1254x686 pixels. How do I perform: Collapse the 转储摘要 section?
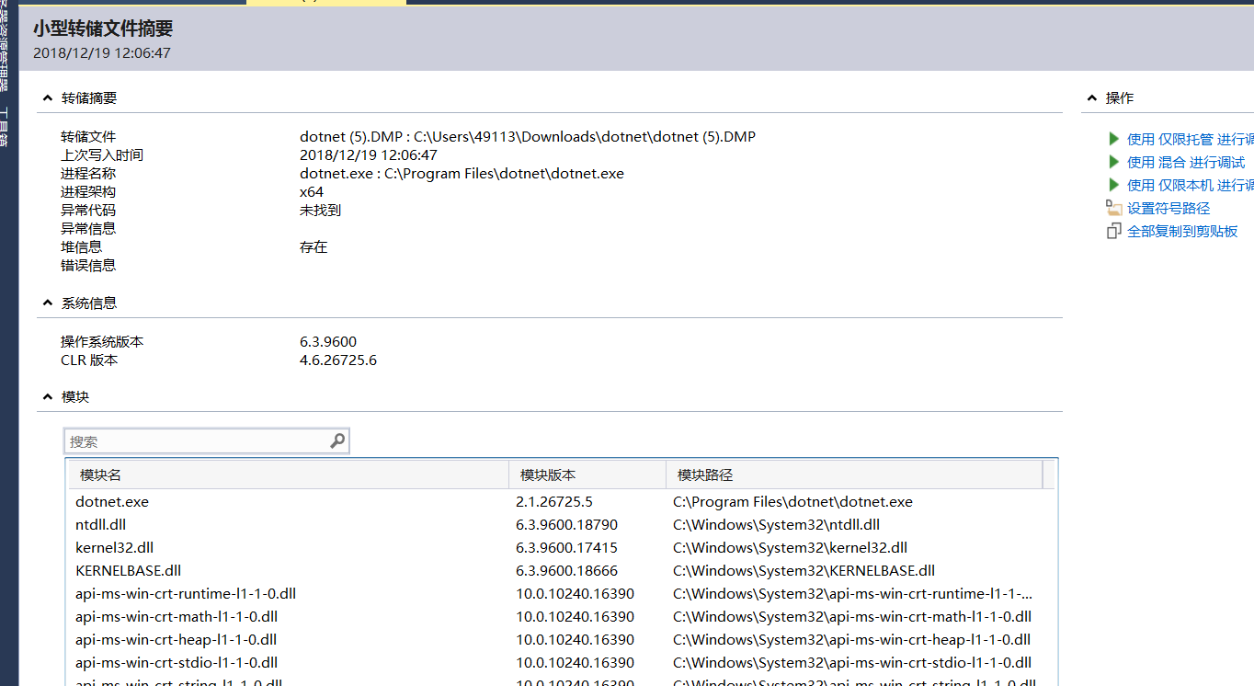point(48,97)
